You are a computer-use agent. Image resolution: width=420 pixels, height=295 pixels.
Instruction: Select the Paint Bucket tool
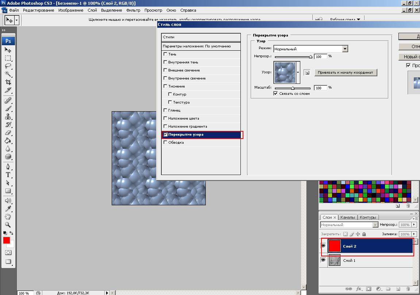tap(8, 140)
